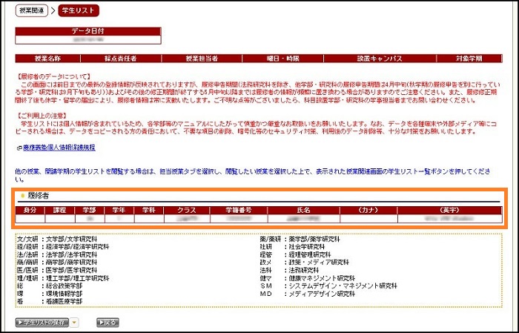Click the クラス column header
This screenshot has height=333, width=519.
click(185, 210)
